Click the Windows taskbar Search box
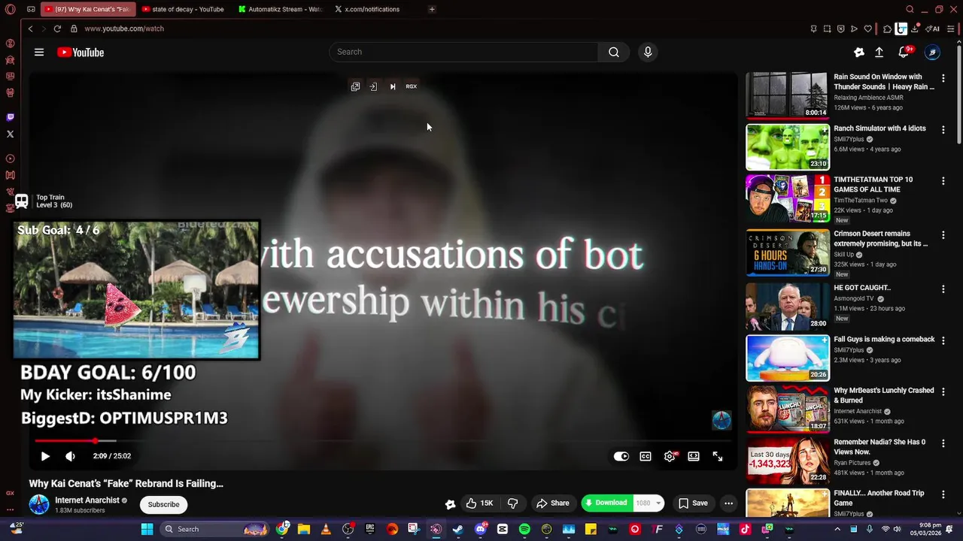 pos(214,529)
